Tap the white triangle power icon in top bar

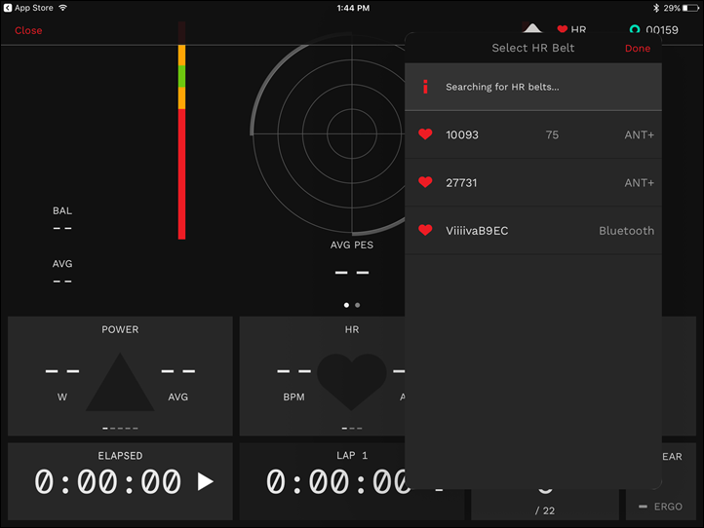tap(532, 28)
